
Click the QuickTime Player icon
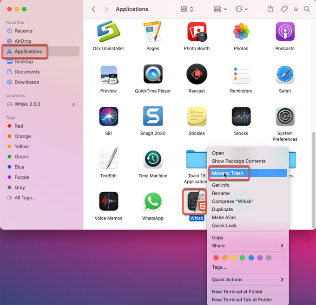(153, 74)
